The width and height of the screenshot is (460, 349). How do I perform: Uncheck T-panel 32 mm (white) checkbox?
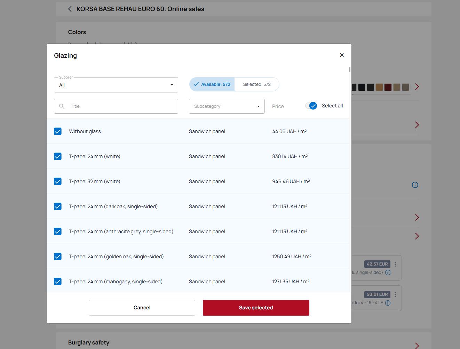[58, 181]
